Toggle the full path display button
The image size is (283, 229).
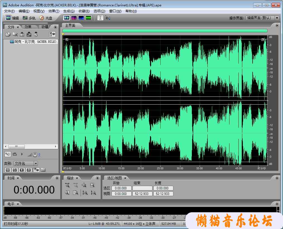click(x=43, y=170)
